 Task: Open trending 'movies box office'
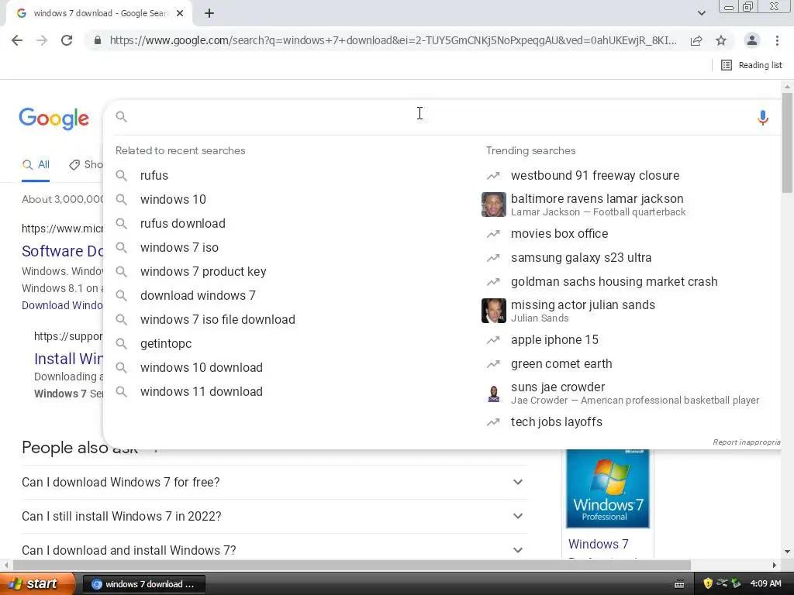(560, 234)
